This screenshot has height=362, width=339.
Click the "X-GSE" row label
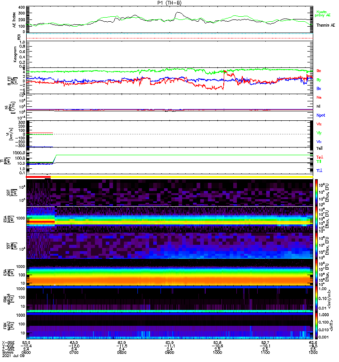(8, 343)
